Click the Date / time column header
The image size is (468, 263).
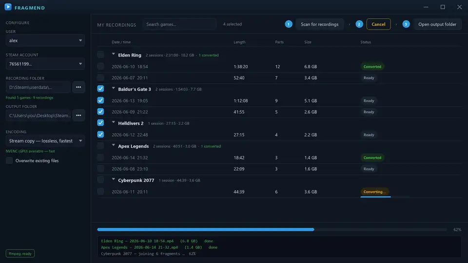(x=121, y=42)
